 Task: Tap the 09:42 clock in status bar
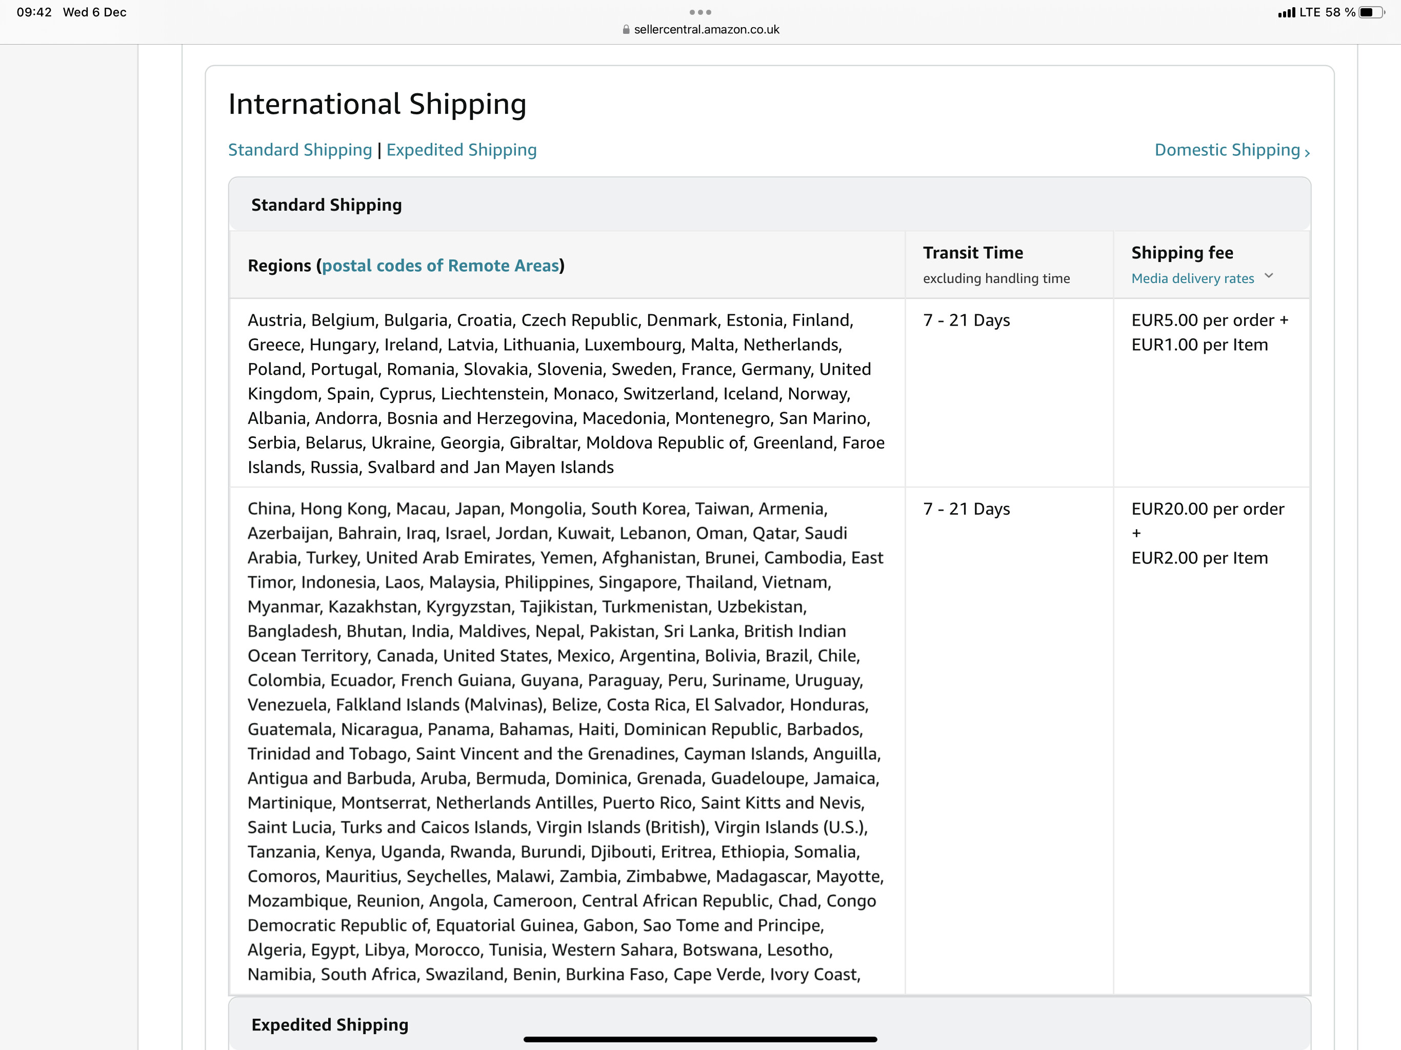click(x=34, y=12)
